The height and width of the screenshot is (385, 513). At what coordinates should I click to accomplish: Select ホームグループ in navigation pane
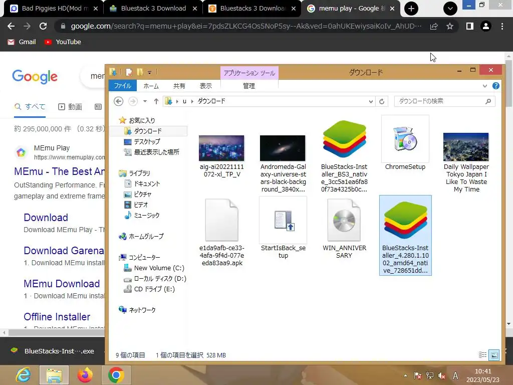coord(146,236)
